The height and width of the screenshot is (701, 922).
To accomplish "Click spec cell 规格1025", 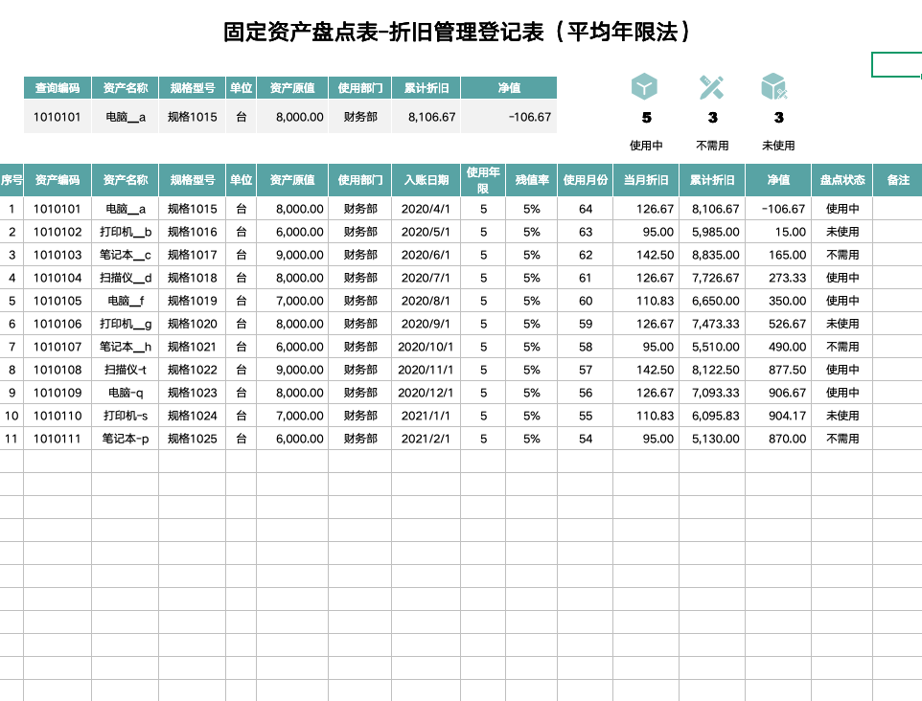I will coord(192,439).
